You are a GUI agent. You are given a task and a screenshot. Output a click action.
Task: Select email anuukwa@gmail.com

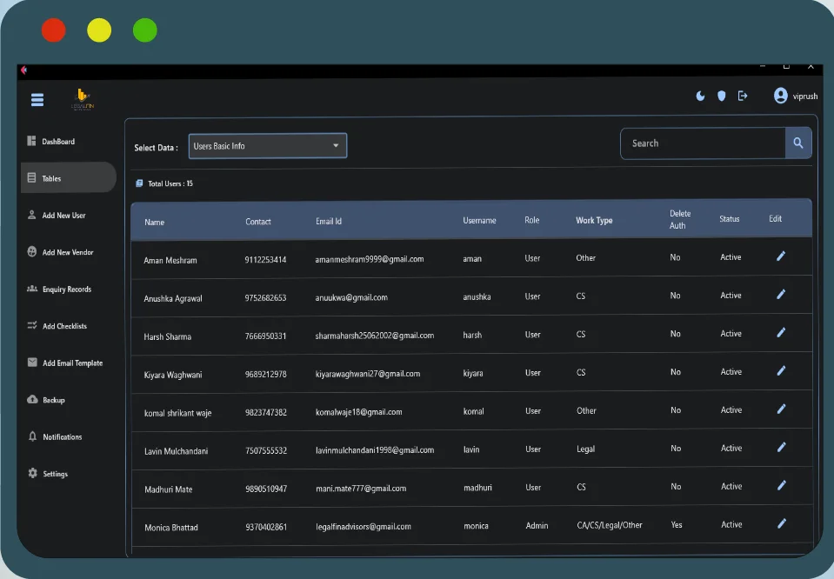coord(351,297)
